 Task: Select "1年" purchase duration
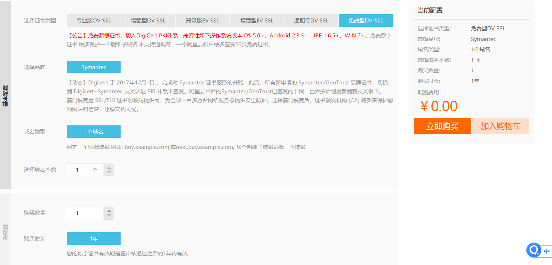(93, 238)
